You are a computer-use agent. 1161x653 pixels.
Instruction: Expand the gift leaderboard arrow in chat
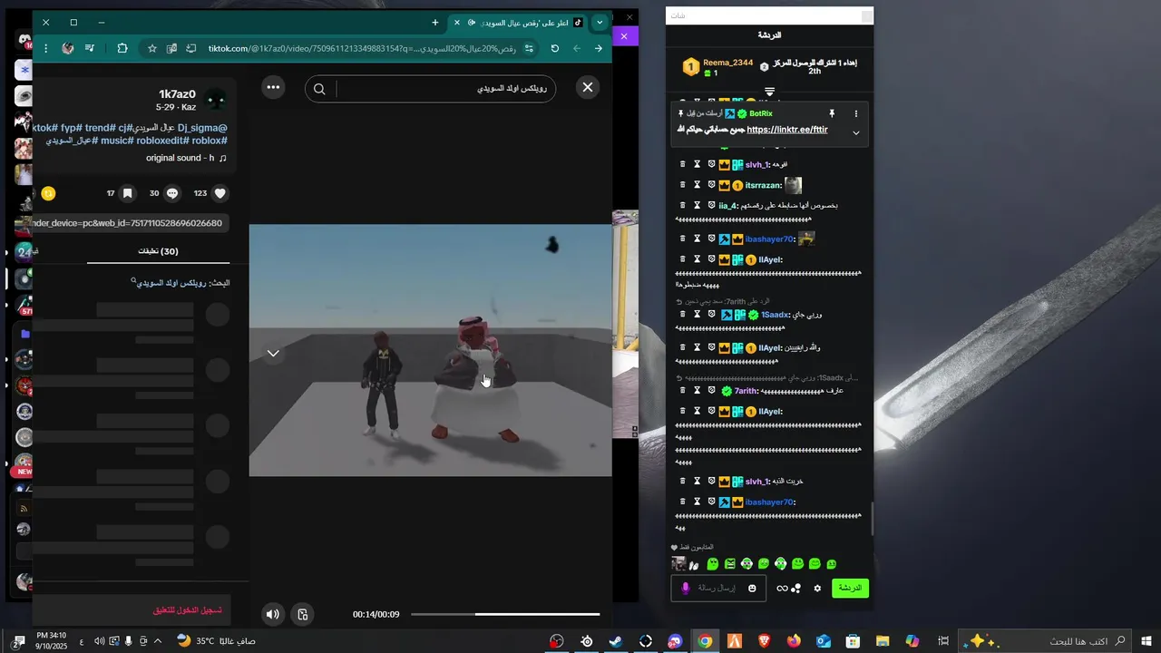pyautogui.click(x=769, y=92)
